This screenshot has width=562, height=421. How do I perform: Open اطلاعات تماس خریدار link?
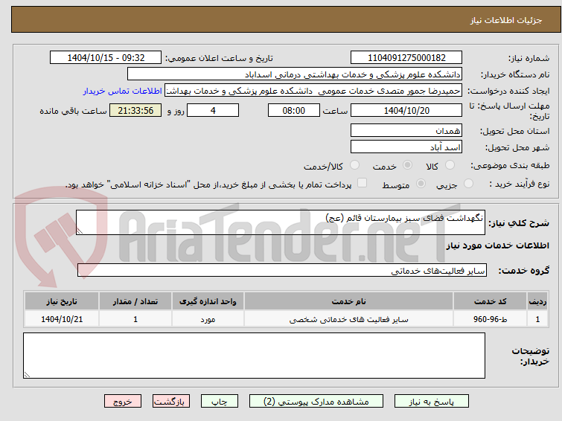pos(123,91)
